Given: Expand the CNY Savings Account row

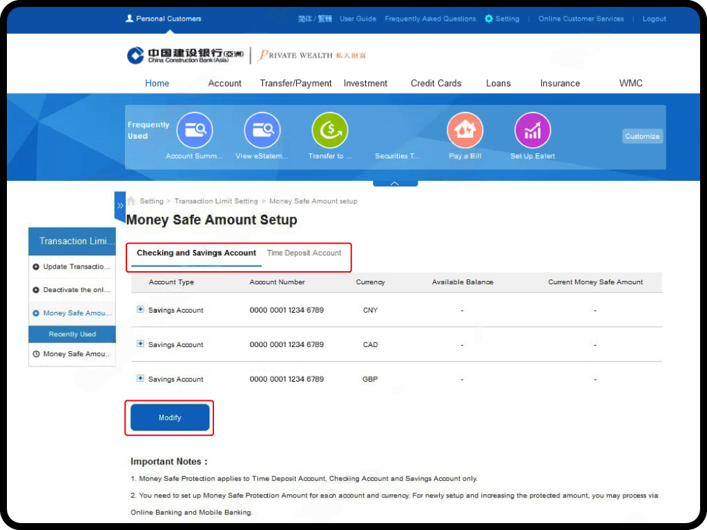Looking at the screenshot, I should pos(141,310).
